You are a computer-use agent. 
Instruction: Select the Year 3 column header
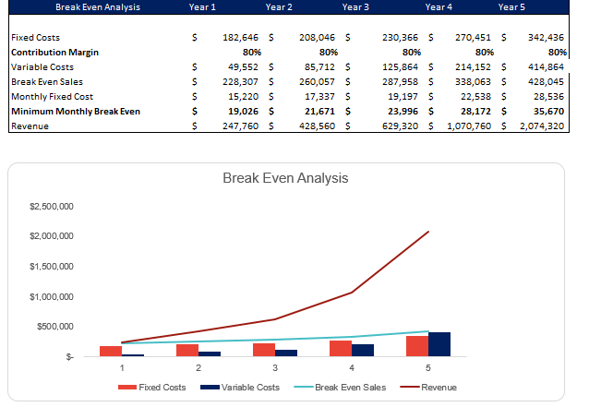[355, 6]
